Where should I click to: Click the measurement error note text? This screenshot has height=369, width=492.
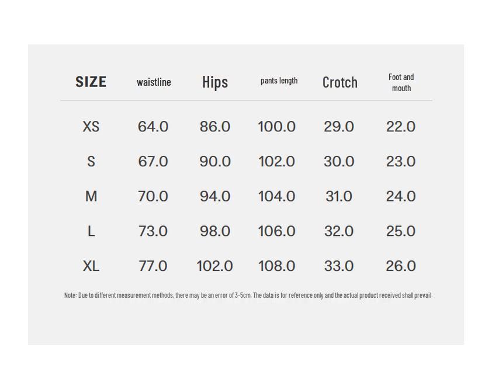(x=248, y=295)
